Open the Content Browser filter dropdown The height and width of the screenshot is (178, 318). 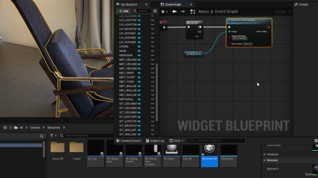click(x=53, y=135)
